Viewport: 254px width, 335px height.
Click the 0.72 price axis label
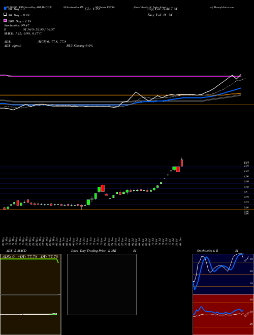click(x=246, y=202)
